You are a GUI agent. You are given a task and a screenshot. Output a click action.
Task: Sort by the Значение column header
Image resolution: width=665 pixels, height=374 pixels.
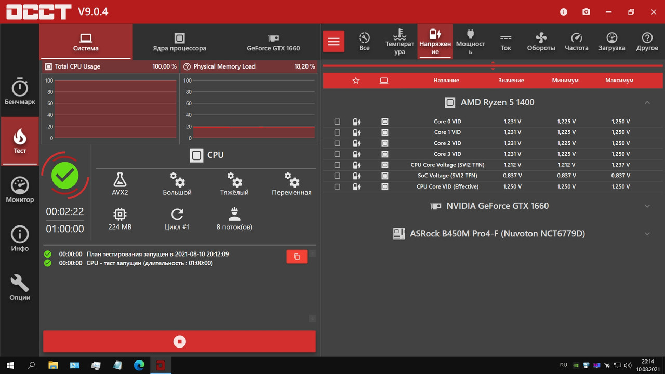[511, 81]
